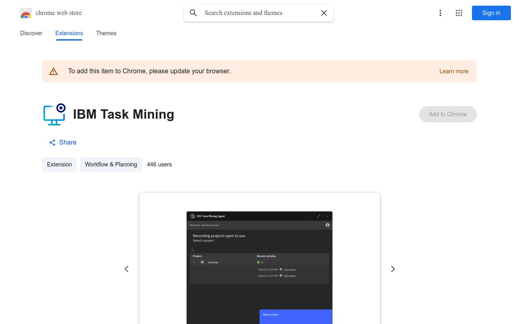Screen dimensions: 519x324
Task: Open the three-dot more options menu
Action: tap(440, 13)
